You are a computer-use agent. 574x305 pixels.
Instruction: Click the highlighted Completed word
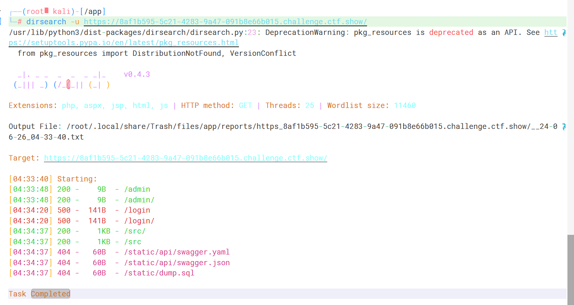(x=51, y=294)
